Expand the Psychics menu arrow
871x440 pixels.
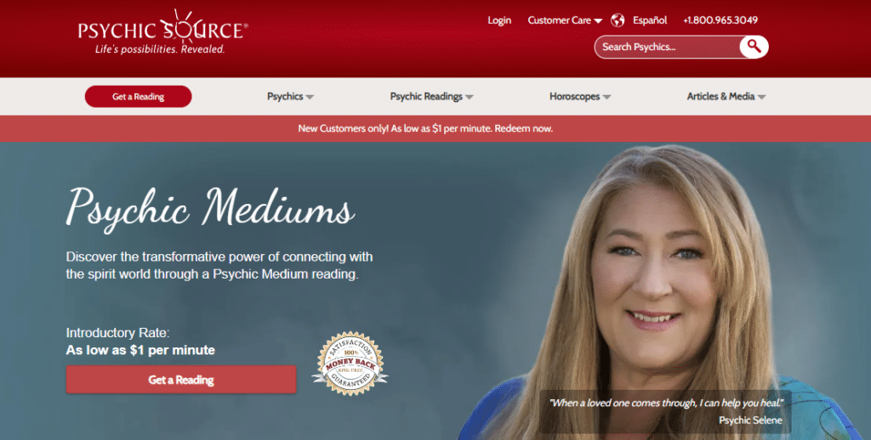point(310,97)
